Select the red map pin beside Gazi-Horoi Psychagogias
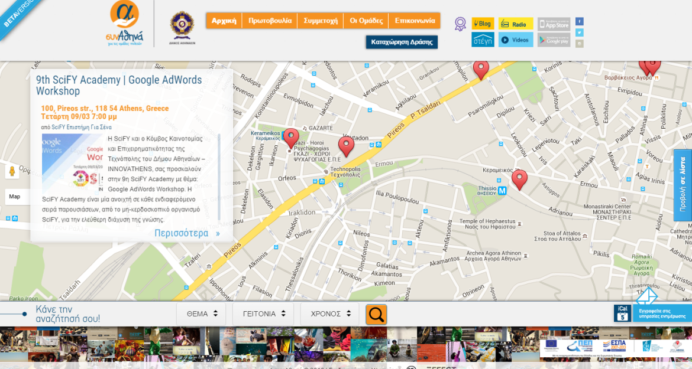Image resolution: width=692 pixels, height=369 pixels. tap(291, 138)
